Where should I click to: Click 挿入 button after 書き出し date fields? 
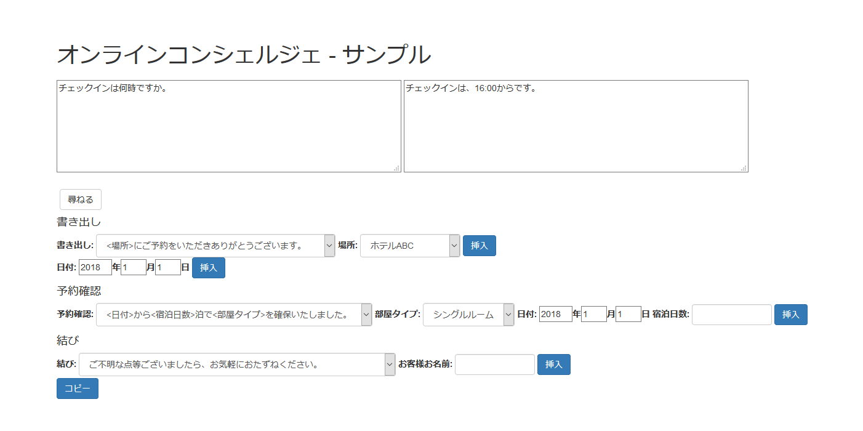pyautogui.click(x=209, y=268)
